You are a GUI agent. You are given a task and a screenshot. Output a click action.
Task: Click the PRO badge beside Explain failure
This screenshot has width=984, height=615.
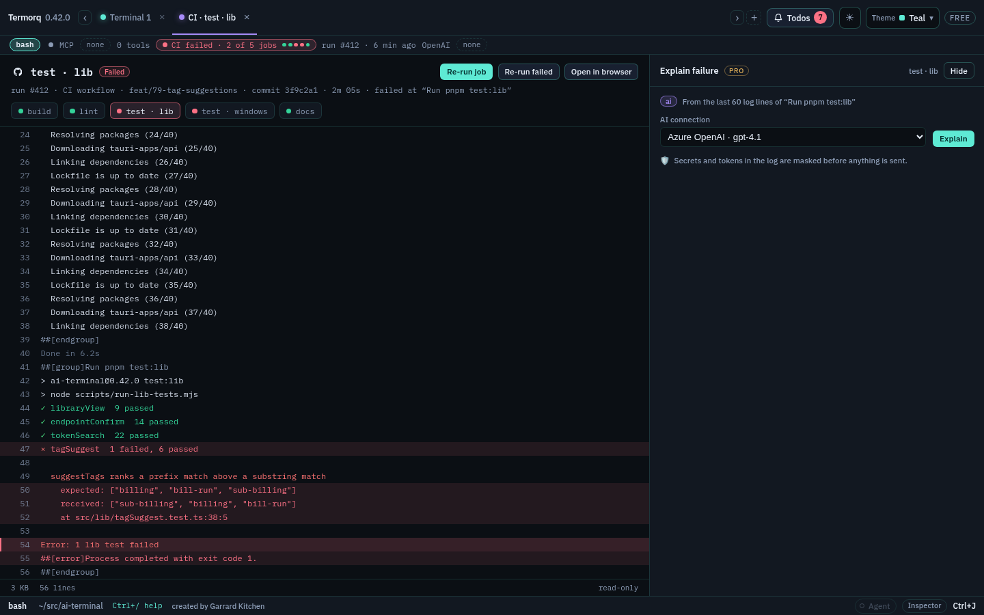pyautogui.click(x=737, y=71)
